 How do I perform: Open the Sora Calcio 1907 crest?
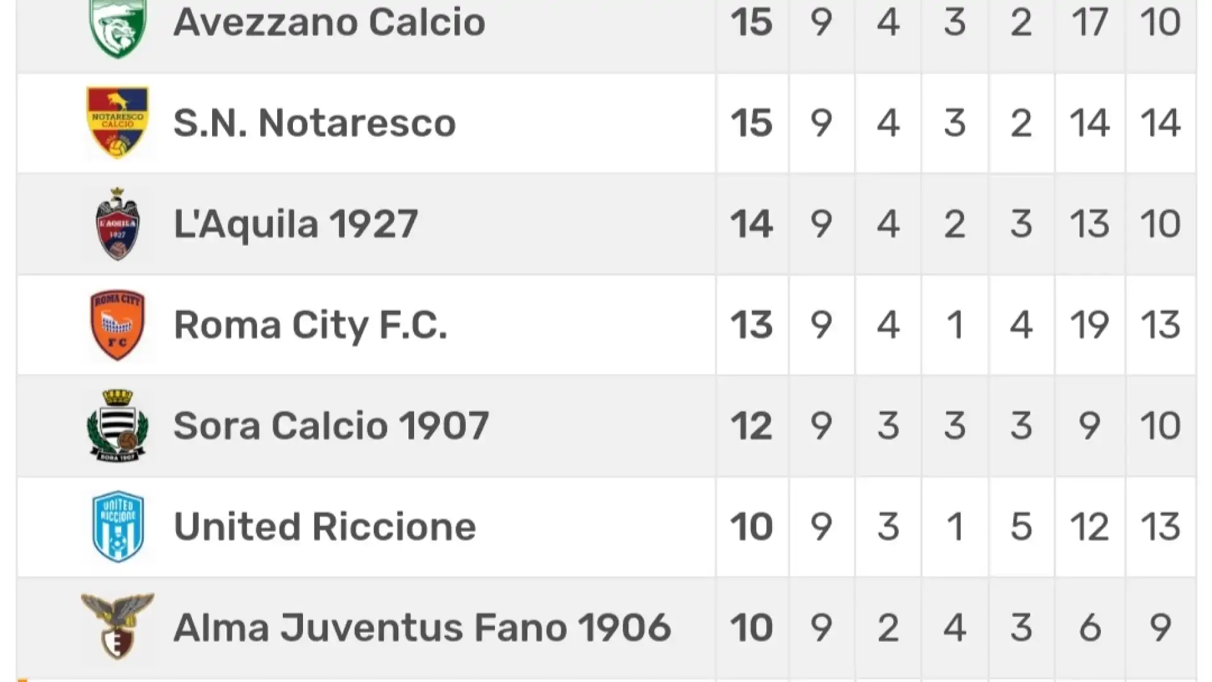pyautogui.click(x=117, y=426)
